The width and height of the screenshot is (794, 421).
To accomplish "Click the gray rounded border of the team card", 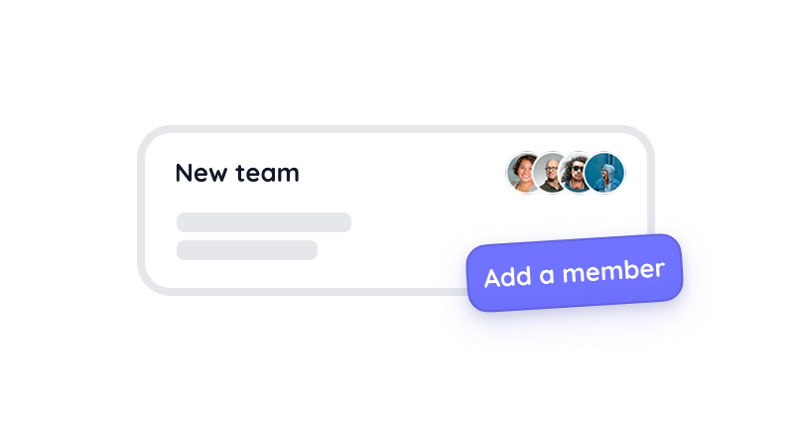I will tap(395, 129).
